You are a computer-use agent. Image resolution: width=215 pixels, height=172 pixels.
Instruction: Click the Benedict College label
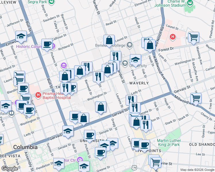(x=110, y=45)
